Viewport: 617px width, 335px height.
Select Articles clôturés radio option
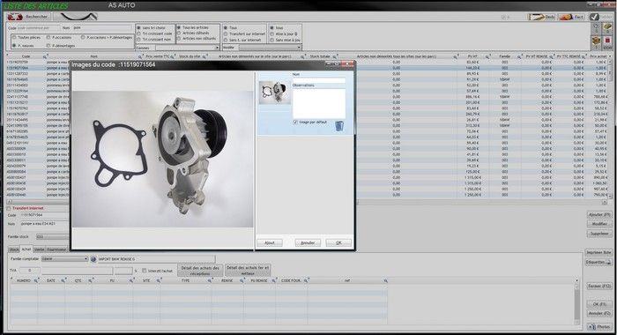tap(179, 33)
